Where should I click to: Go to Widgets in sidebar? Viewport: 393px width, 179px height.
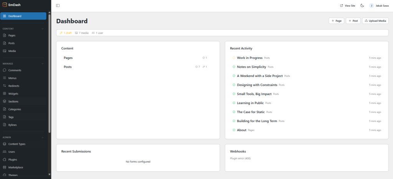point(13,94)
